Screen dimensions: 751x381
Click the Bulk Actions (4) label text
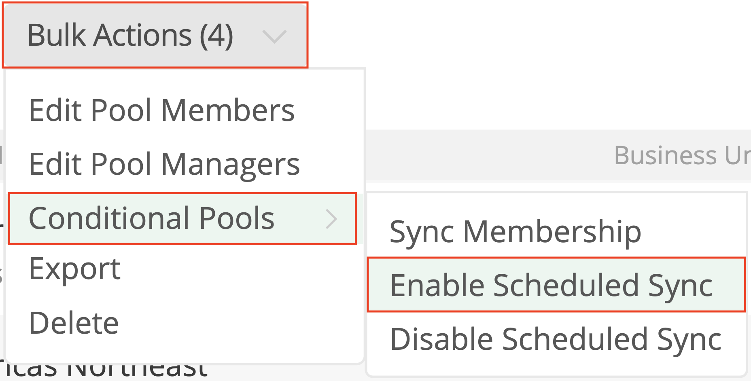pos(130,35)
